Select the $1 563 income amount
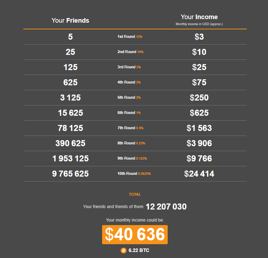 coord(199,128)
